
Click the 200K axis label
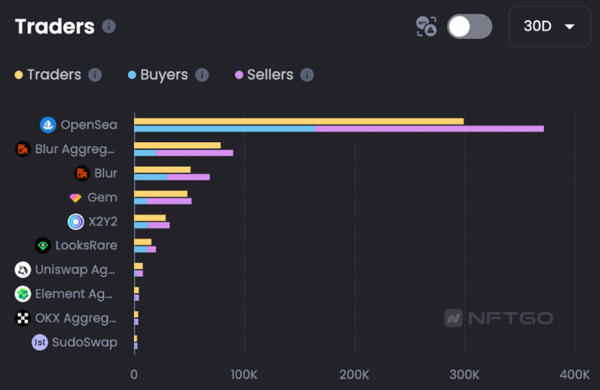[x=354, y=375]
